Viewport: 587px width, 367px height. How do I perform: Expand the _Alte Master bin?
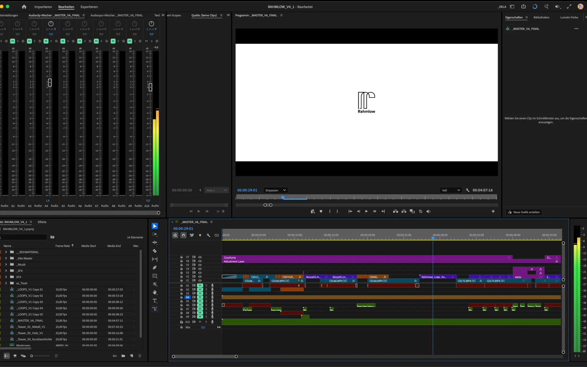point(6,258)
